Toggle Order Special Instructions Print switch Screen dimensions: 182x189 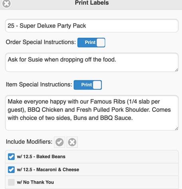pyautogui.click(x=91, y=42)
